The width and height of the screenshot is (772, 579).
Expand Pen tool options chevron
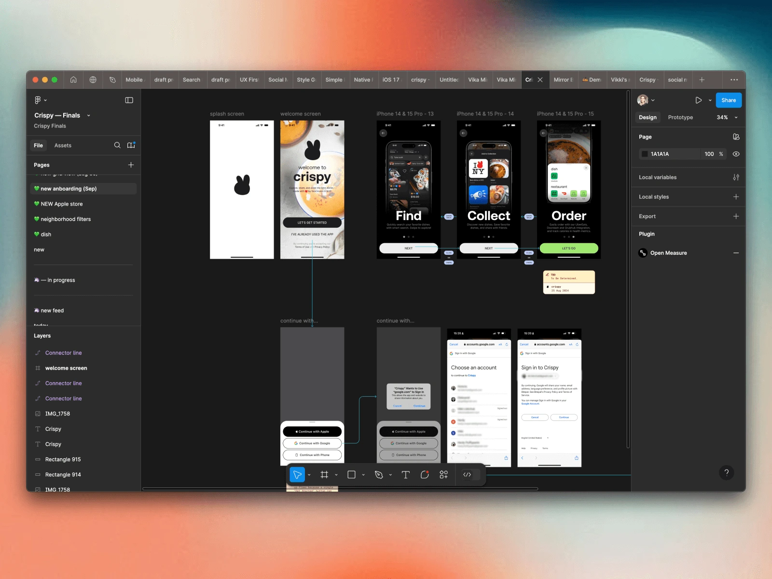point(390,475)
